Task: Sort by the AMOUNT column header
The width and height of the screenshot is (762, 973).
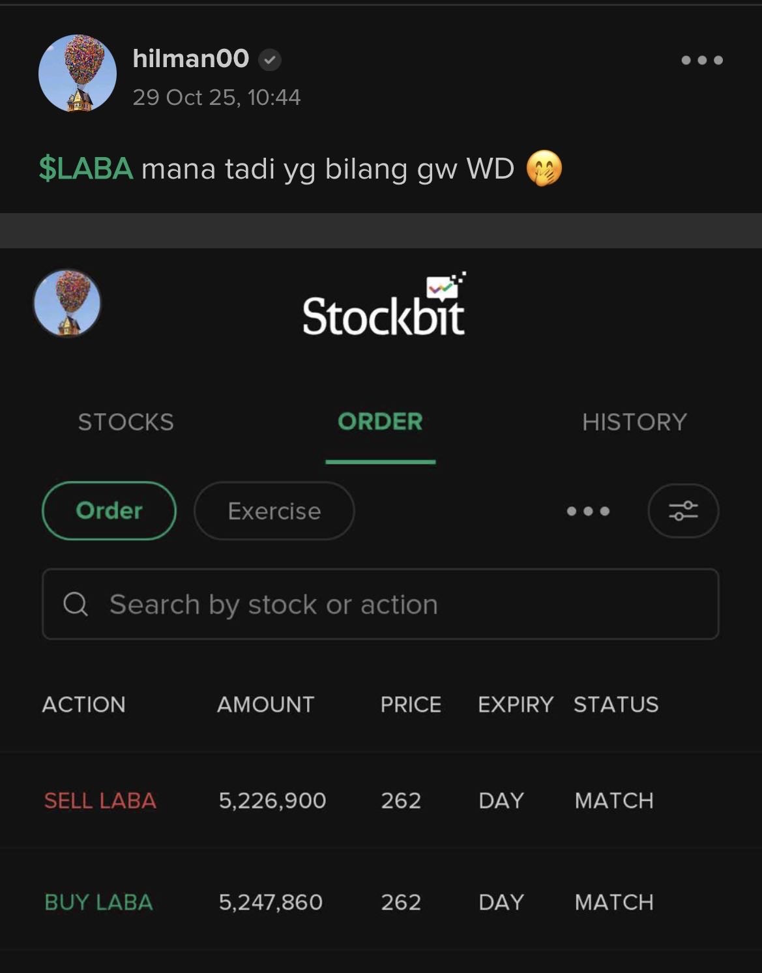Action: click(x=265, y=704)
